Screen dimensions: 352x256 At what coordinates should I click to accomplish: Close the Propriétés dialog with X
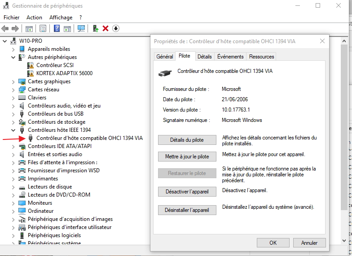coord(322,41)
